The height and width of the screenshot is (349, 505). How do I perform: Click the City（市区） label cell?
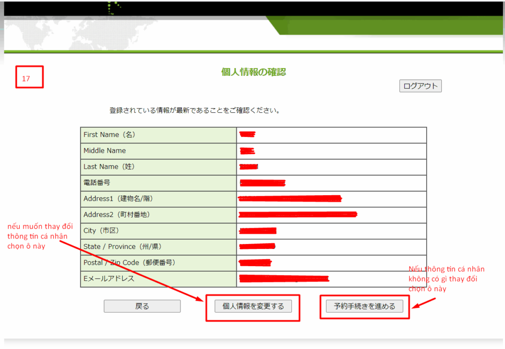coord(158,231)
